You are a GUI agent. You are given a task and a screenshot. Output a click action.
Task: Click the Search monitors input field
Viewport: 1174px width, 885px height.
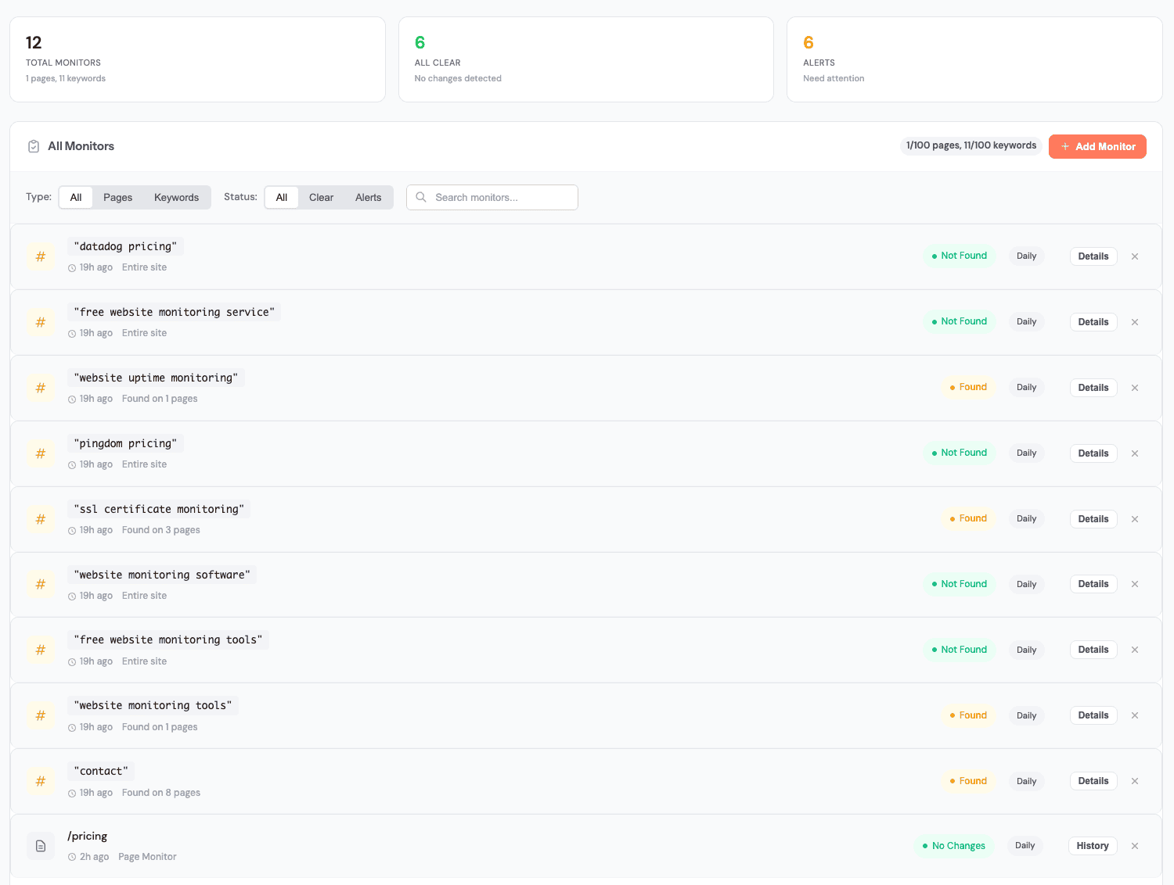pos(501,198)
